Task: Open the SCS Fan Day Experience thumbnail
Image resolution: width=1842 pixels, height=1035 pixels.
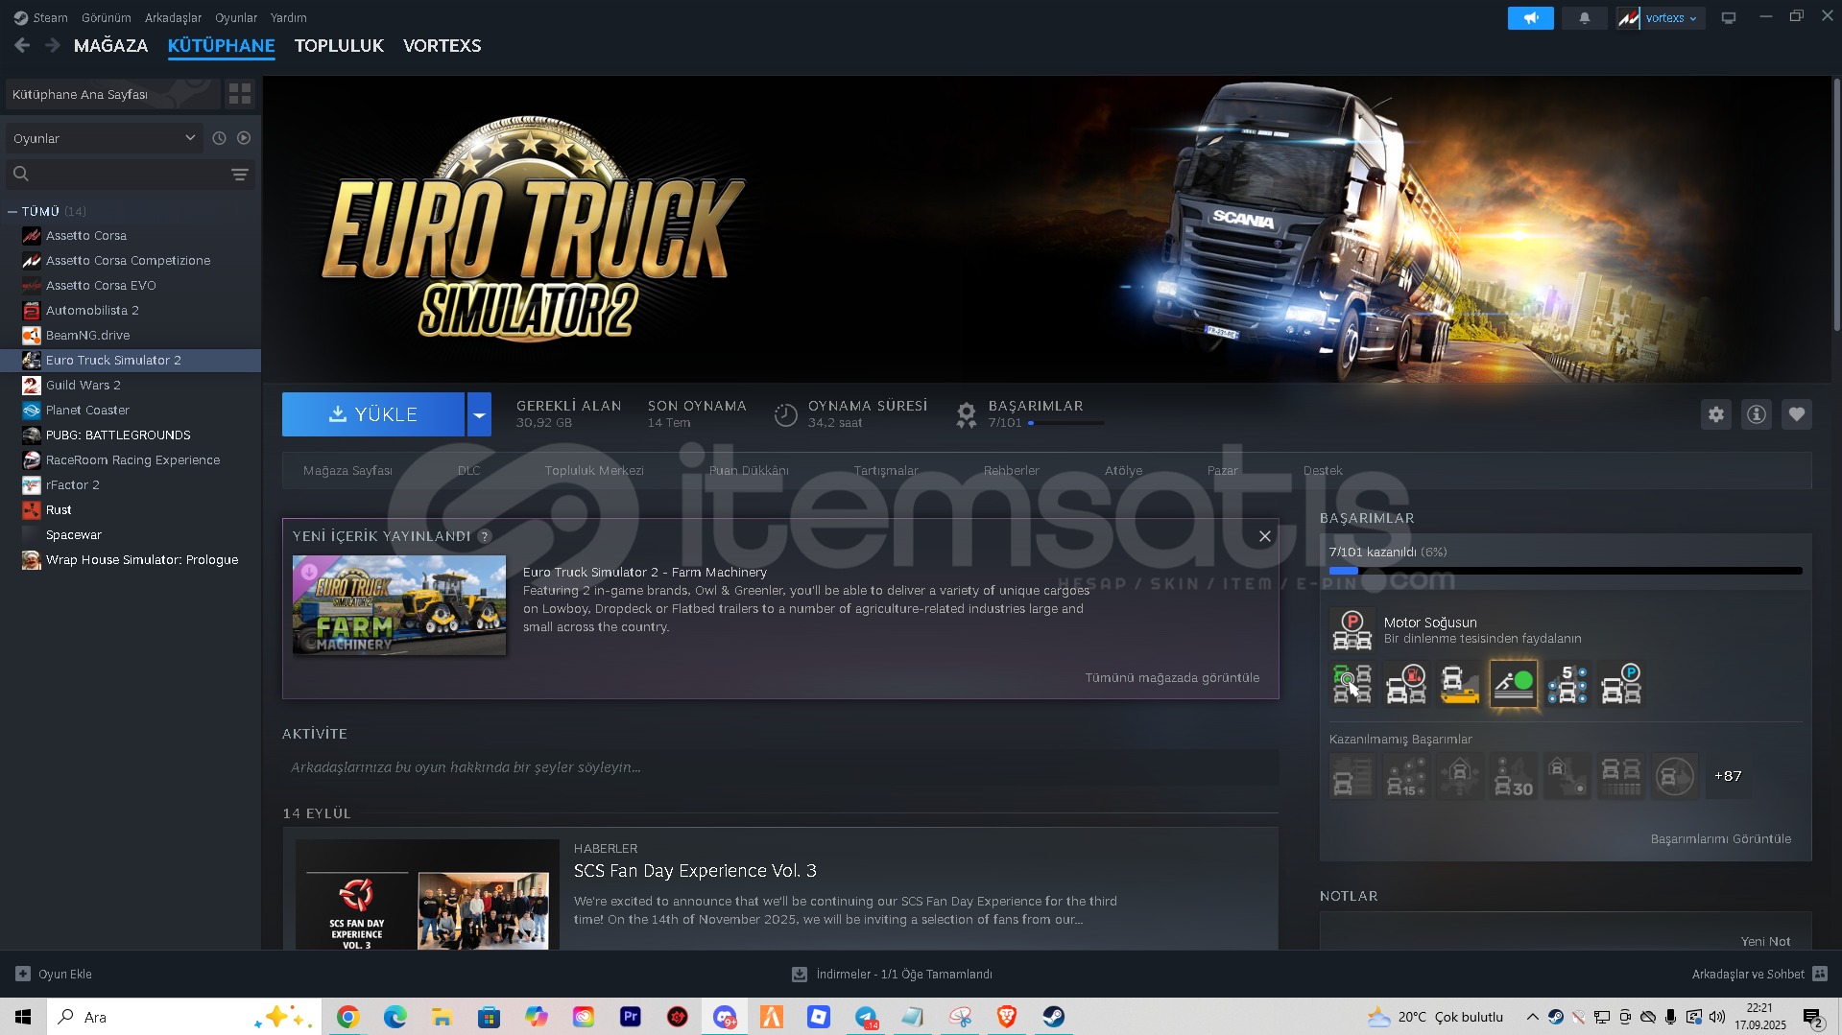Action: coord(427,895)
